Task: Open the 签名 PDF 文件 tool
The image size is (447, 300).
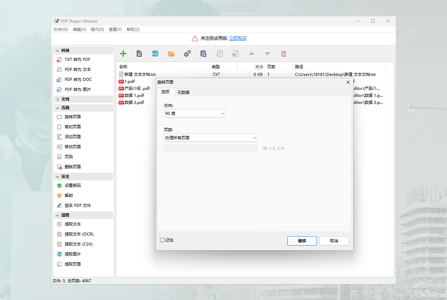Action: [79, 205]
